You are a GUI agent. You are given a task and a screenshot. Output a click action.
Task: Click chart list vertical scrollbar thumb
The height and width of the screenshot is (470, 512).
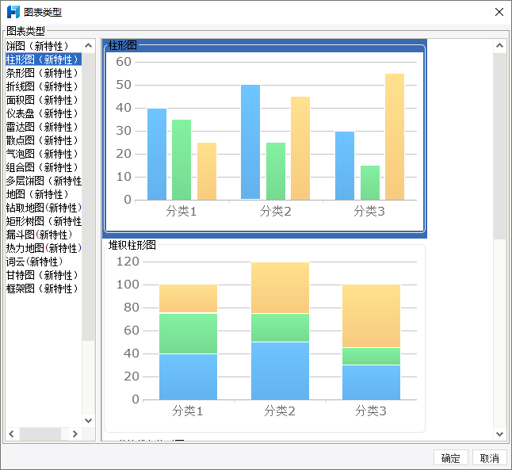click(x=88, y=197)
